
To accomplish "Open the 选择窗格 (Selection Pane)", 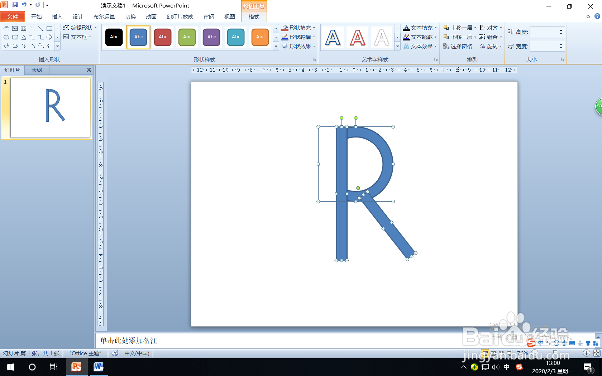I will (458, 46).
